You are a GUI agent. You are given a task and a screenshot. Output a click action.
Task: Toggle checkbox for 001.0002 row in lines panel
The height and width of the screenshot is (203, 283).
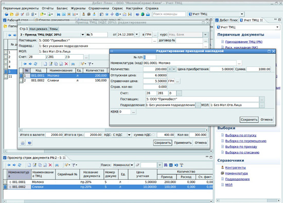(5, 187)
